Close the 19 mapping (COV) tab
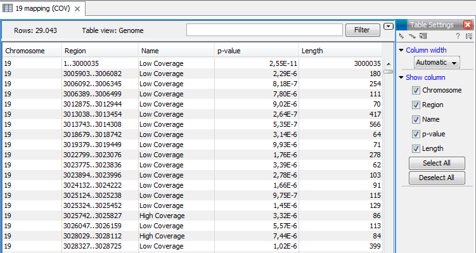Viewport: 476px width, 253px height. point(77,9)
